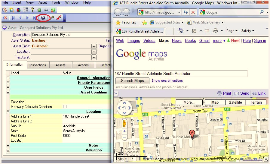This screenshot has width=270, height=164.
Task: Go to first record arrow icon
Action: tap(13, 17)
